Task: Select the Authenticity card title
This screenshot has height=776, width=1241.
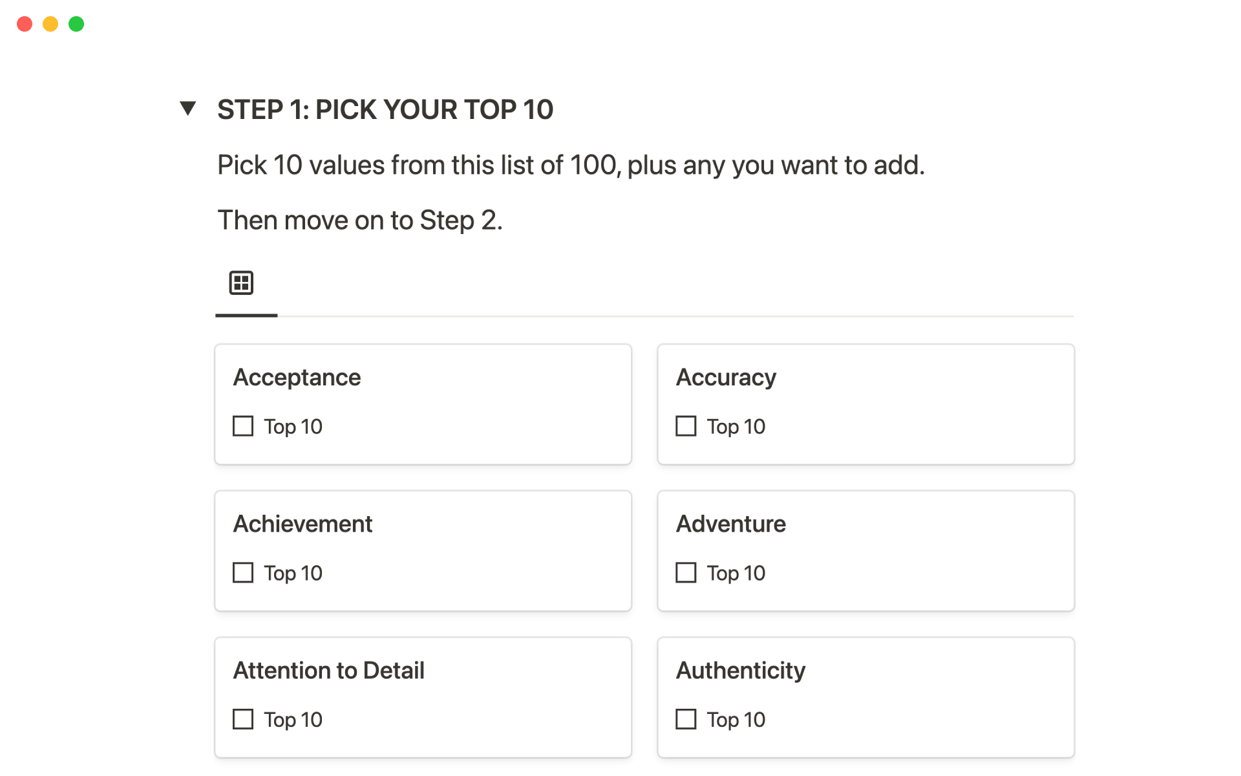Action: [740, 671]
